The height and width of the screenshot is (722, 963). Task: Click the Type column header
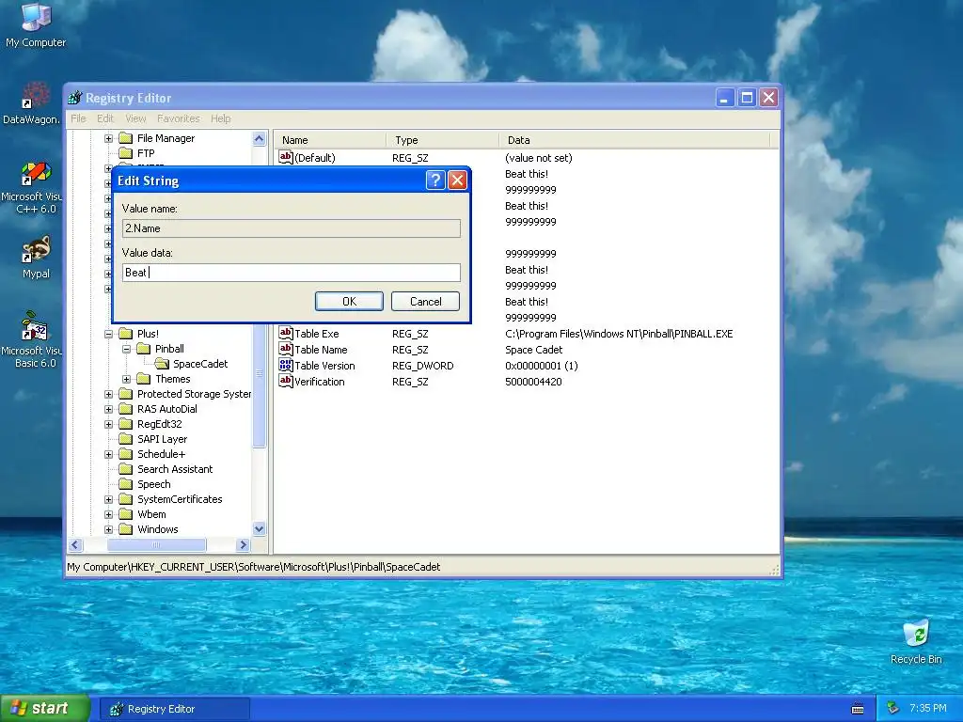point(443,140)
